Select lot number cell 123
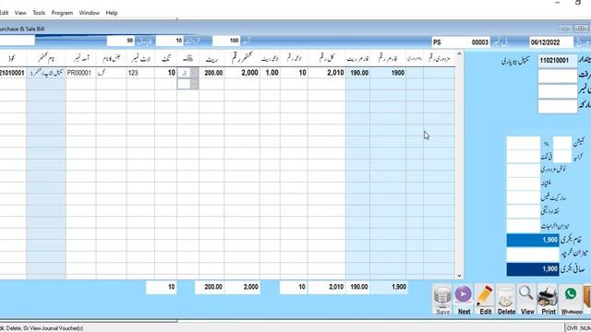The width and height of the screenshot is (591, 332). click(x=140, y=73)
